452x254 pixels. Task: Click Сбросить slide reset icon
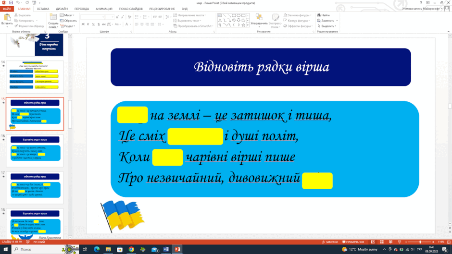click(x=68, y=21)
